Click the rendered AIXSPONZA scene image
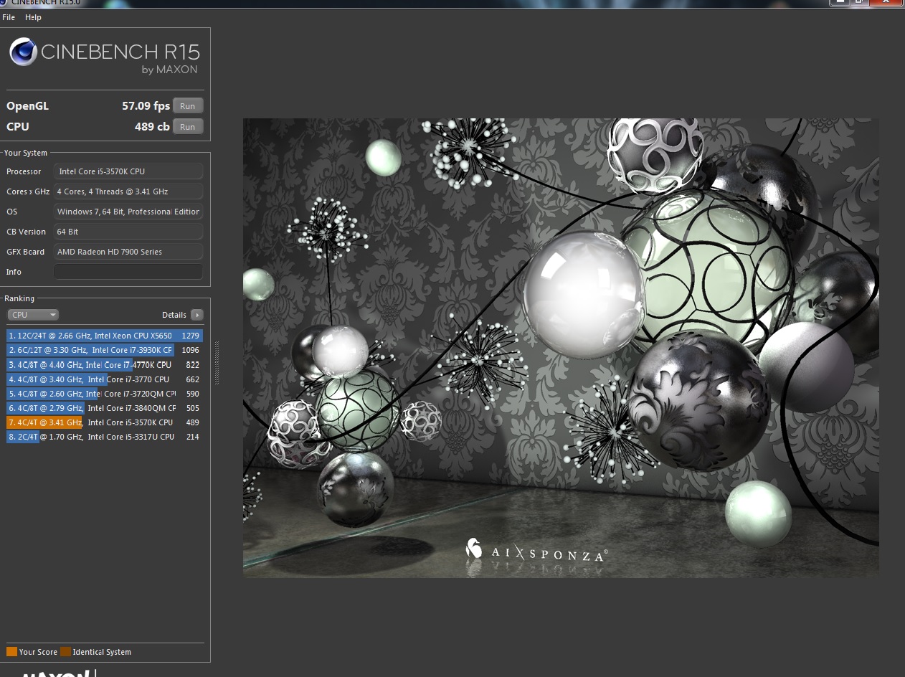Viewport: 905px width, 677px height. [x=561, y=348]
